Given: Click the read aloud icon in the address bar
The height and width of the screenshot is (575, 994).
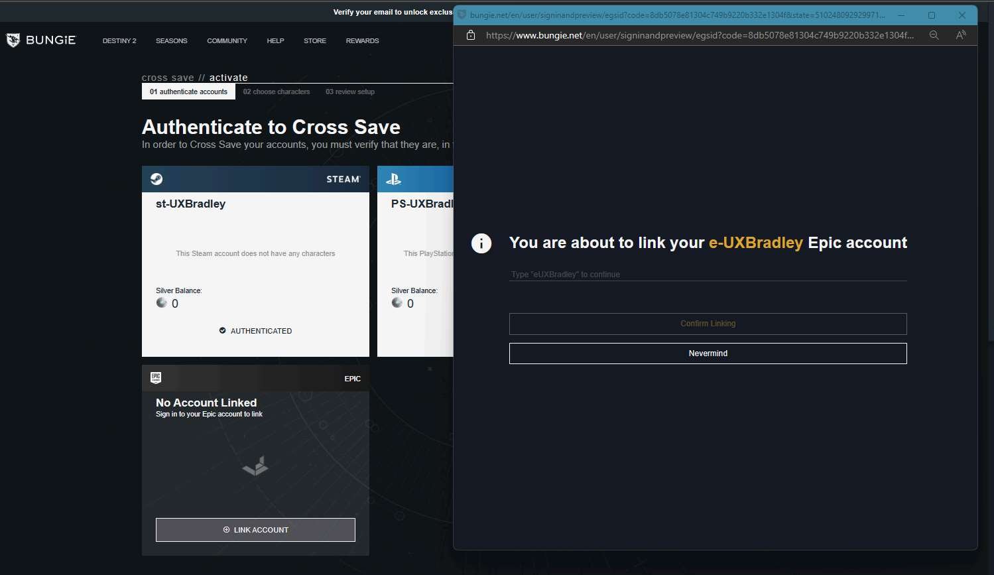Looking at the screenshot, I should tap(961, 35).
